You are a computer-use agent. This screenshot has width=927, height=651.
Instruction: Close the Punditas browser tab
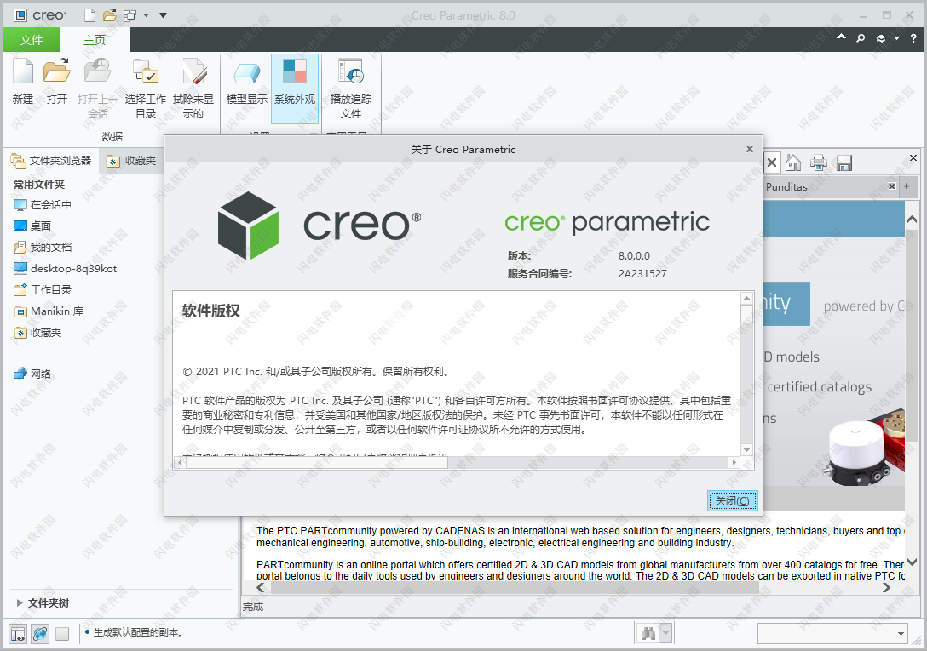tap(892, 186)
